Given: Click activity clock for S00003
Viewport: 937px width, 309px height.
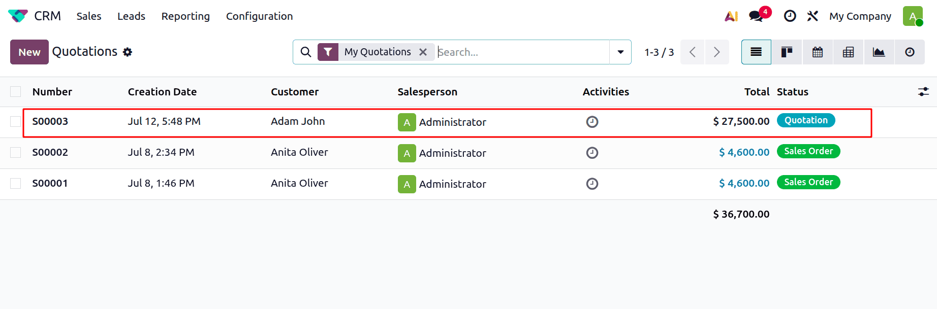Looking at the screenshot, I should [x=592, y=122].
